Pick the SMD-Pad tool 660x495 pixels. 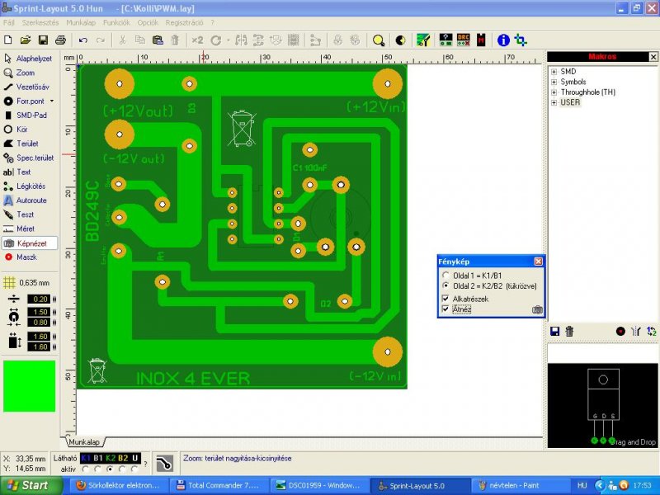[x=26, y=115]
